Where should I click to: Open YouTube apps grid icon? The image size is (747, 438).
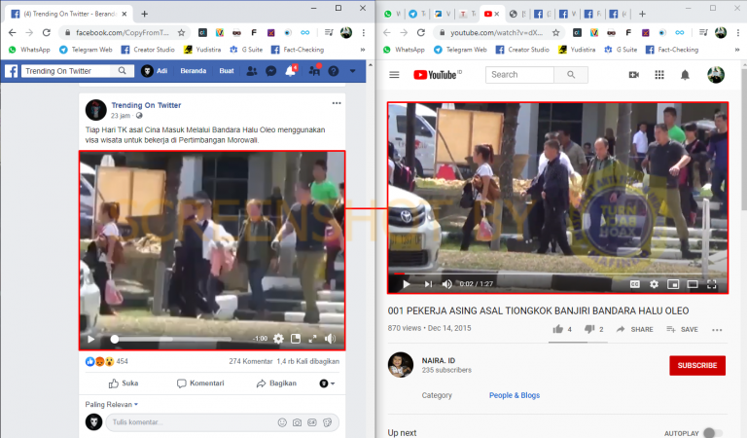[659, 75]
